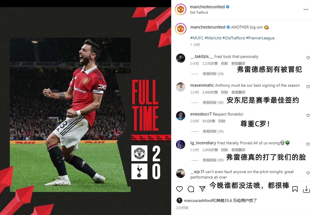Share post via paper plane icon
313x215 pixels.
point(202,189)
